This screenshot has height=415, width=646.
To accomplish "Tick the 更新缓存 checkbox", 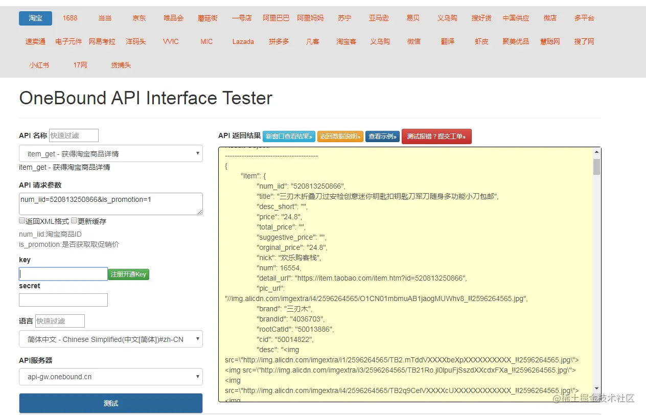I will 74,221.
